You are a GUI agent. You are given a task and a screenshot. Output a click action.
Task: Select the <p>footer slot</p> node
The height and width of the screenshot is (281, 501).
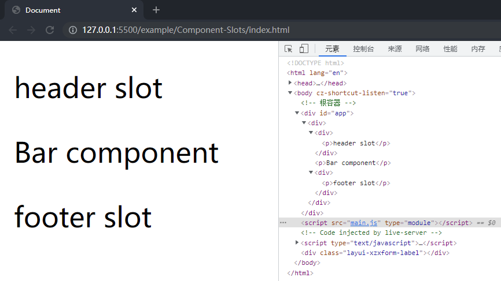pos(356,183)
